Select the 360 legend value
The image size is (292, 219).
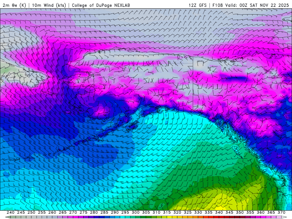pos(261,212)
